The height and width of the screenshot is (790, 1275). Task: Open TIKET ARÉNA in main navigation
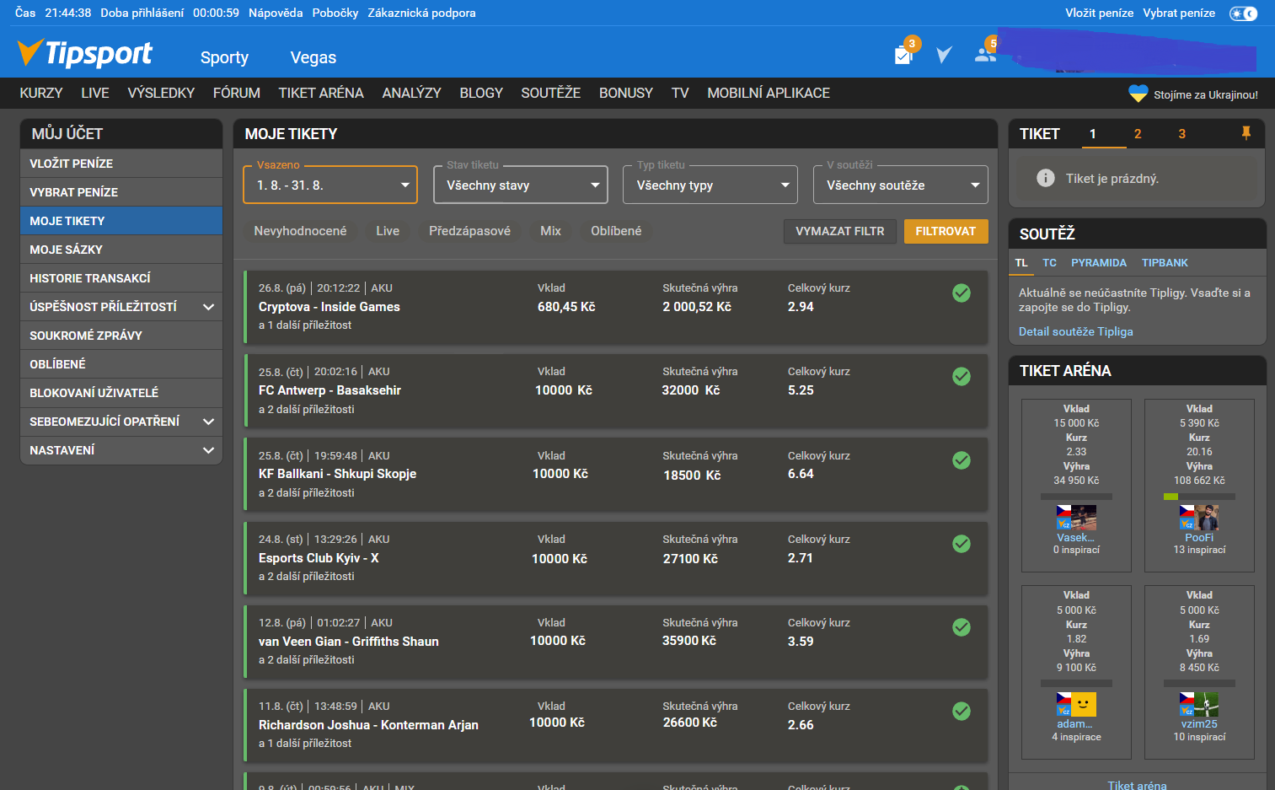[x=321, y=93]
